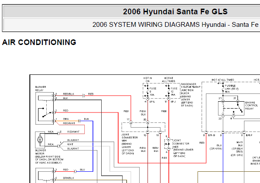Select the 'AIR CONDITIONING' heading
260x183 pixels.
coord(39,42)
